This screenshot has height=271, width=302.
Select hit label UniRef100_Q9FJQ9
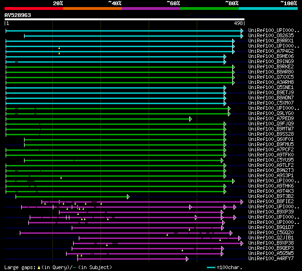(x=271, y=124)
